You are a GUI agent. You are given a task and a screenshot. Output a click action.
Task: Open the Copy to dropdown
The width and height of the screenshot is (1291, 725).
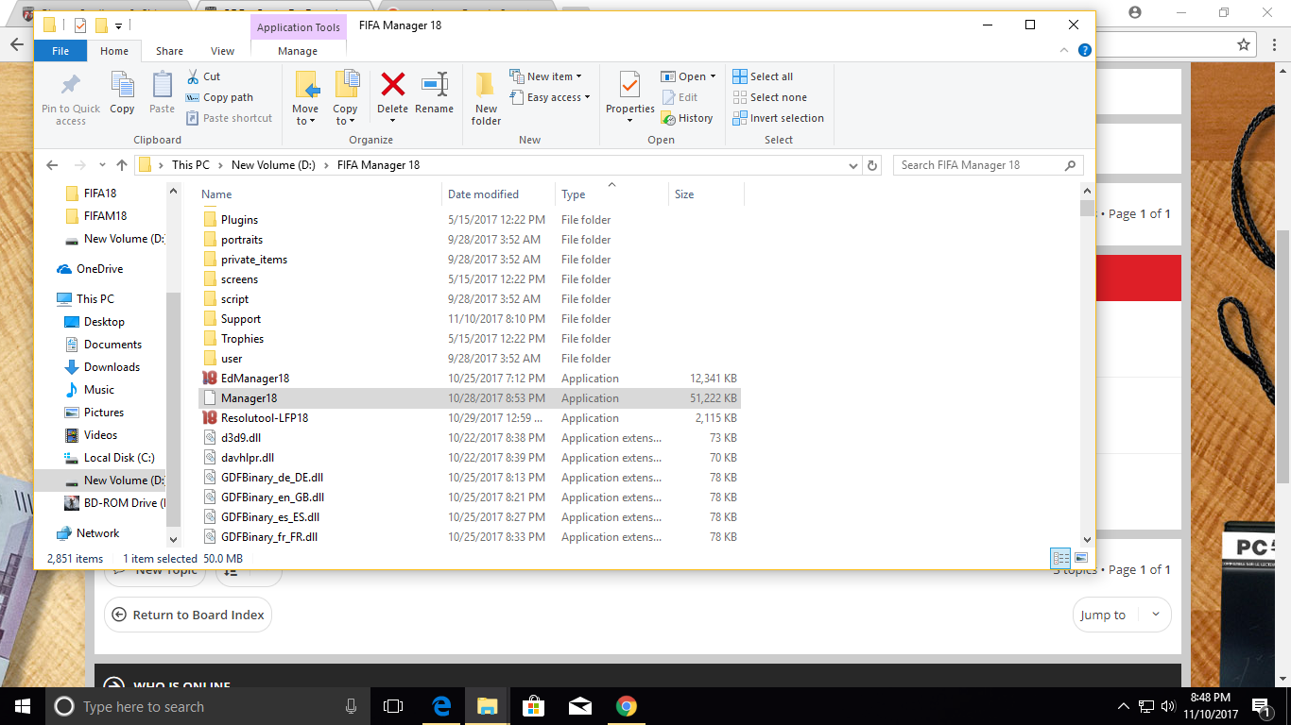(346, 98)
